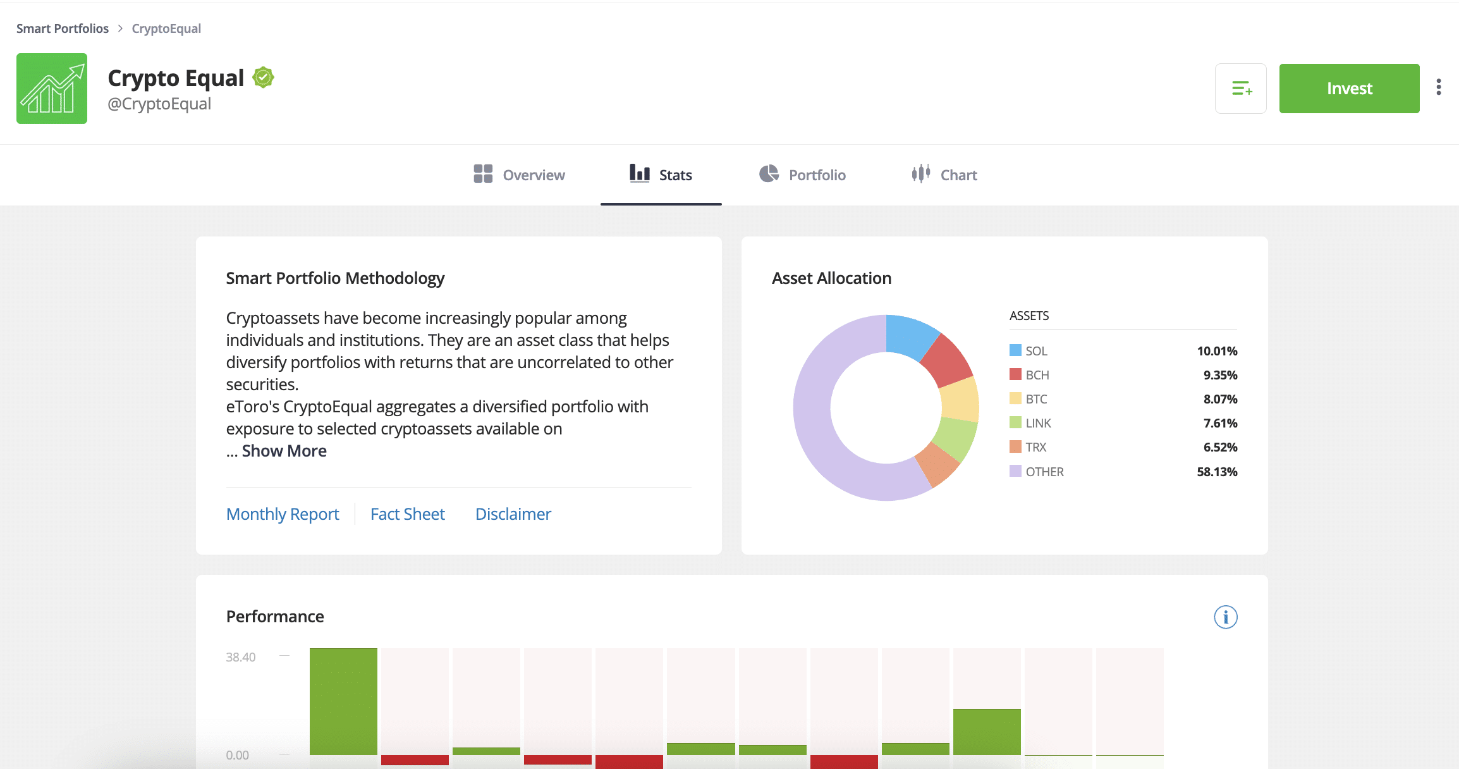This screenshot has height=769, width=1459.
Task: Click the Performance info icon
Action: (1226, 617)
